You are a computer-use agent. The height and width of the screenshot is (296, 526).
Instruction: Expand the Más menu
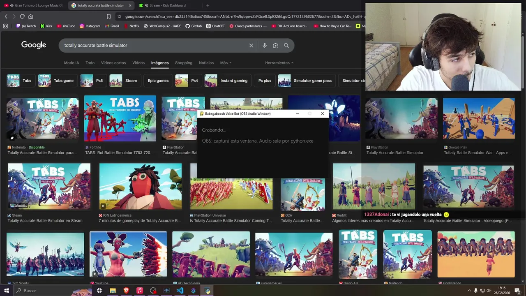tap(226, 63)
